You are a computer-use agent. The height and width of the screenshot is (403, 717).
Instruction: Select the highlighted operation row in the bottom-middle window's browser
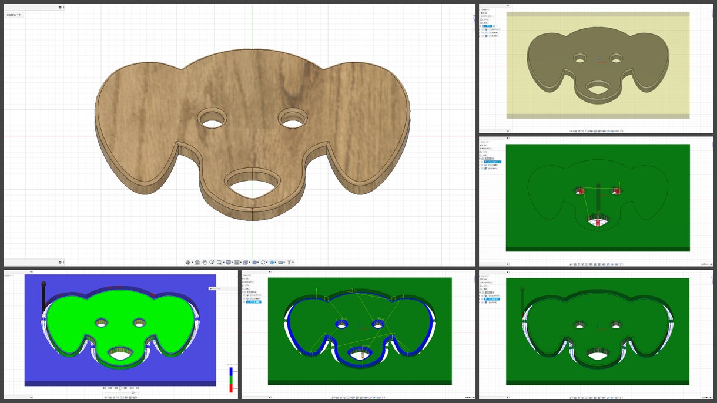tap(254, 302)
